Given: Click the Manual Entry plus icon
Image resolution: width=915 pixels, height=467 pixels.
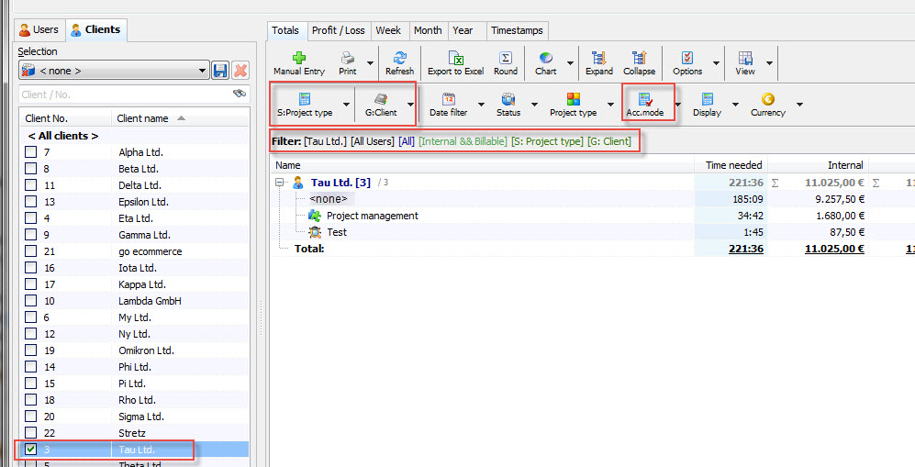Looking at the screenshot, I should pos(298,58).
